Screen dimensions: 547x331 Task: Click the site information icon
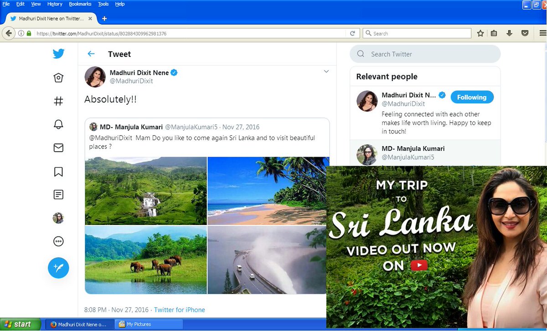click(21, 33)
